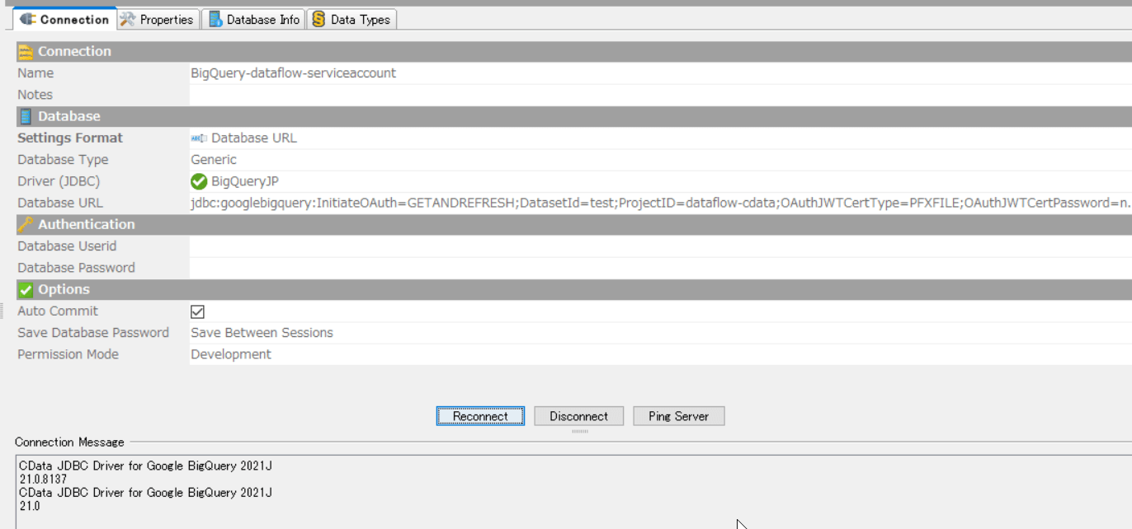Click the 'Save Database Password' label
This screenshot has width=1132, height=529.
(93, 333)
